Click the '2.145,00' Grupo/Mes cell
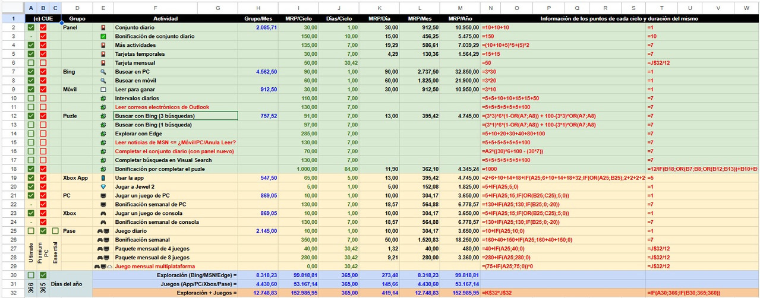 pyautogui.click(x=258, y=231)
